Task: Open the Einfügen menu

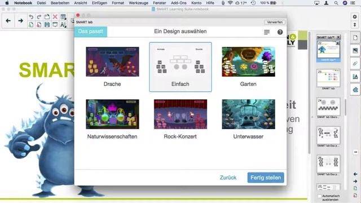Action: [99, 3]
